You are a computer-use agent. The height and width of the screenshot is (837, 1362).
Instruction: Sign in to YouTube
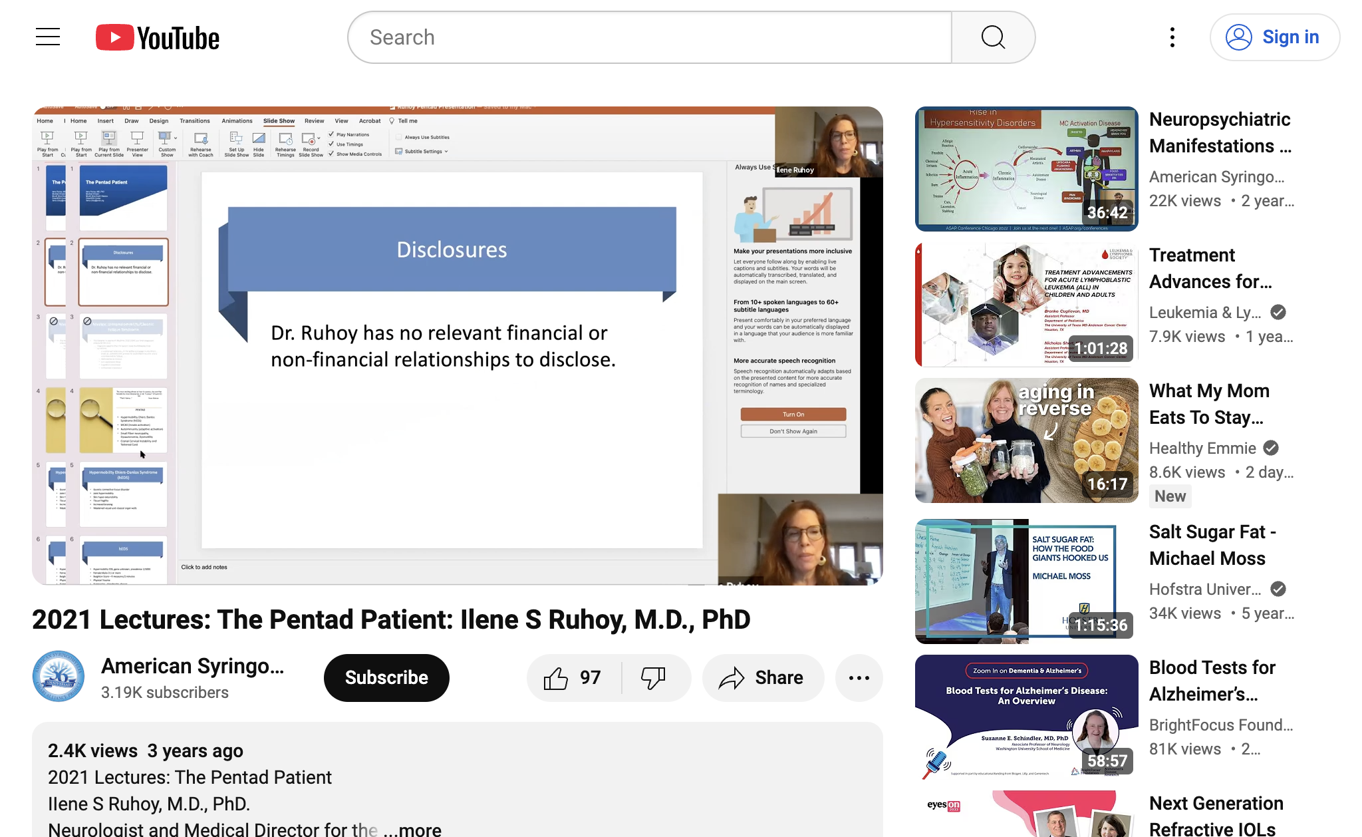[x=1274, y=37]
